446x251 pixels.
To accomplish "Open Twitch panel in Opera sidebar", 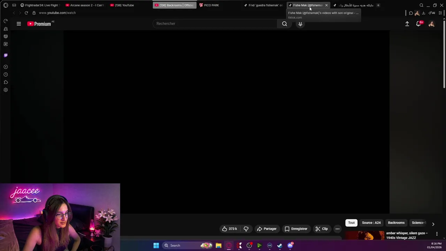I will tap(6, 55).
